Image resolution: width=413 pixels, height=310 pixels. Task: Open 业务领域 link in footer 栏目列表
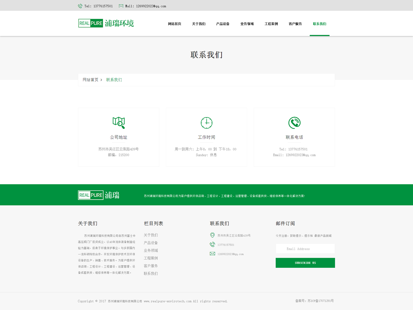[151, 251]
